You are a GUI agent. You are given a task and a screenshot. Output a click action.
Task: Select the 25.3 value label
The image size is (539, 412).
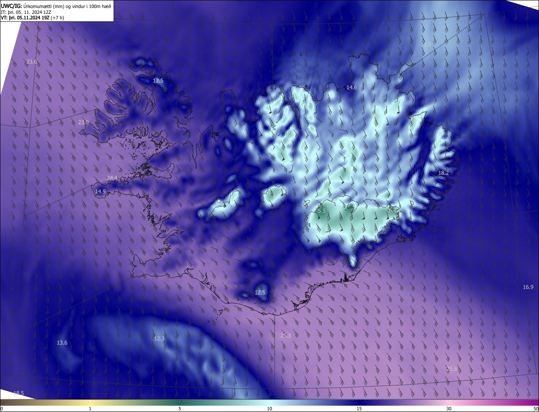click(286, 336)
